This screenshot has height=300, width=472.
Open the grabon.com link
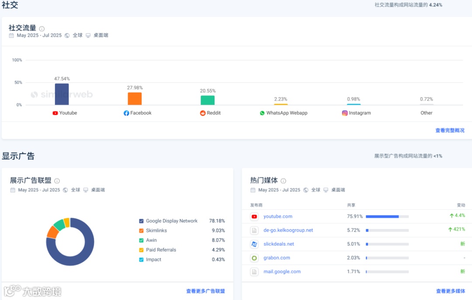click(277, 258)
